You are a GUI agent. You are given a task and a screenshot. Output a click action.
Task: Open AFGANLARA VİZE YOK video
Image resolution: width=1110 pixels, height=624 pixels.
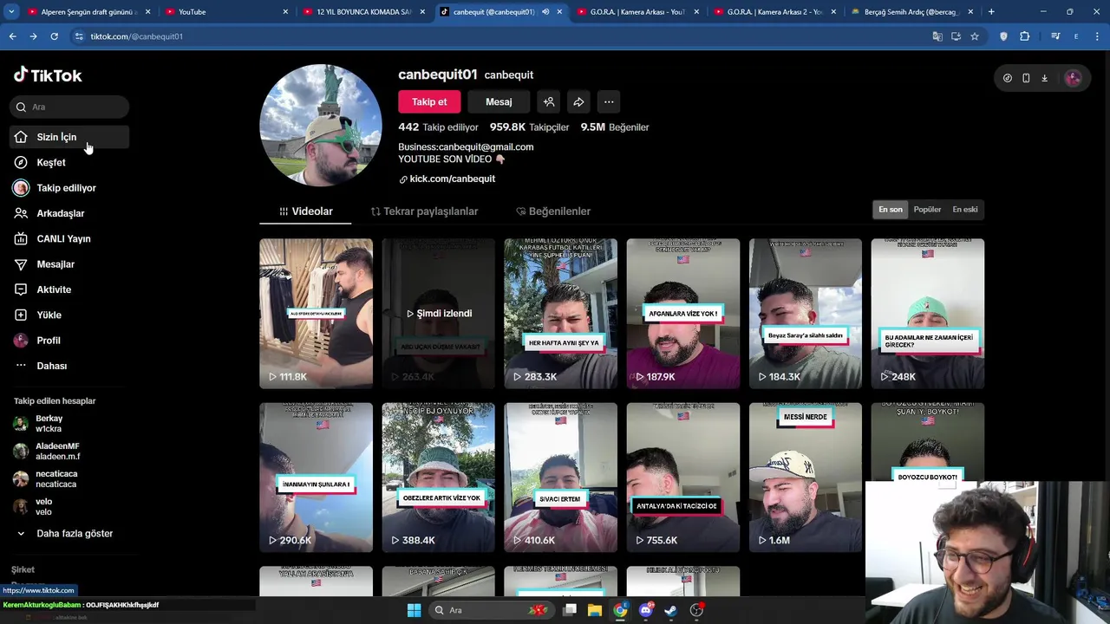pyautogui.click(x=683, y=314)
